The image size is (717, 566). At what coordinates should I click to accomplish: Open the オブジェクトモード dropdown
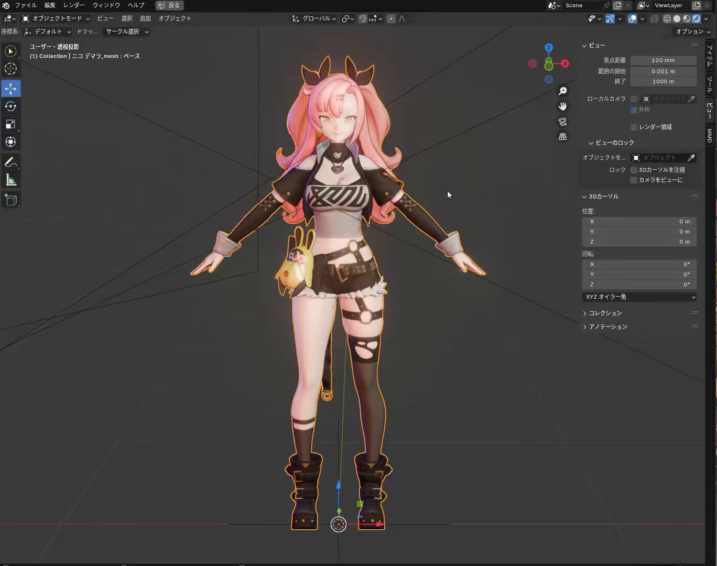pyautogui.click(x=56, y=18)
